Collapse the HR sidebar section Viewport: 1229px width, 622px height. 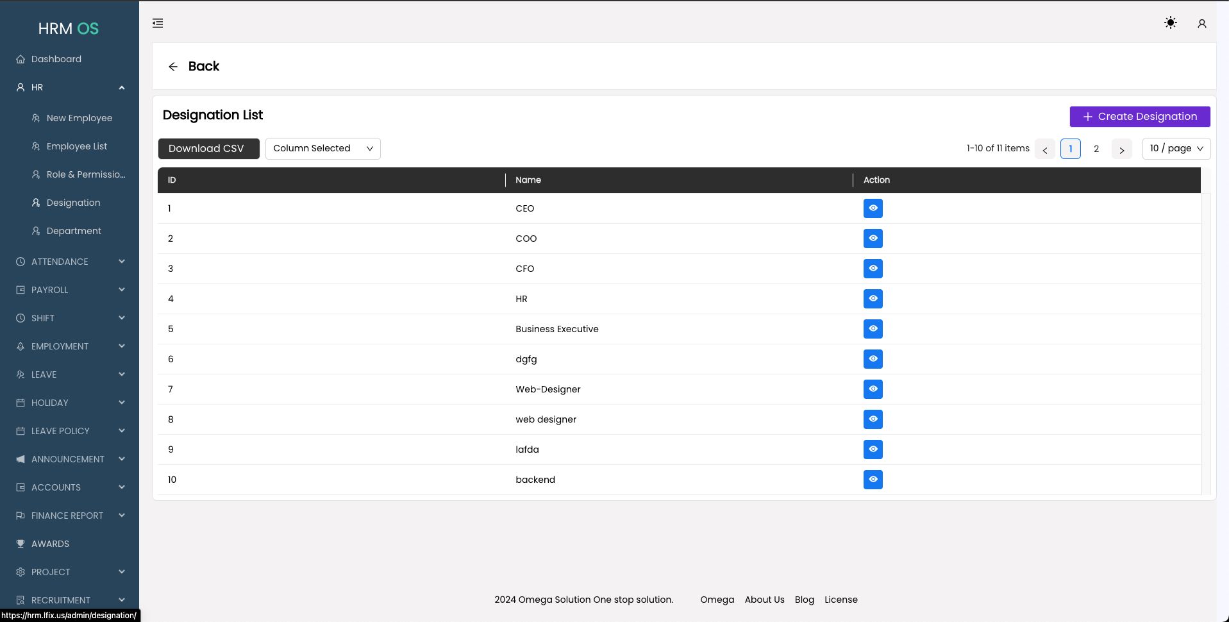point(122,87)
